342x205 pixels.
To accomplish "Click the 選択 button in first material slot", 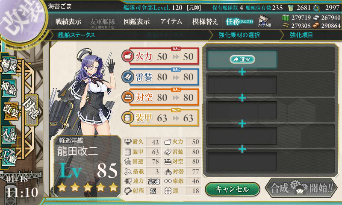I will pyautogui.click(x=242, y=59).
